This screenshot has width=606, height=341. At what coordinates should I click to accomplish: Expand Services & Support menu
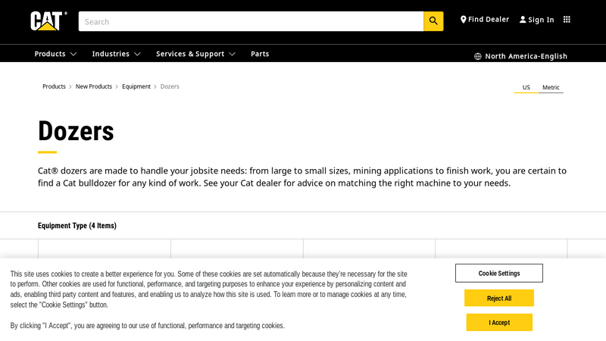(195, 54)
